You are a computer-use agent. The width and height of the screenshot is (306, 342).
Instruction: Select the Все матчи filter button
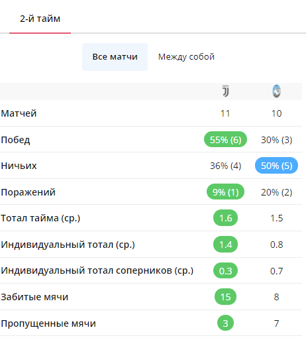115,57
